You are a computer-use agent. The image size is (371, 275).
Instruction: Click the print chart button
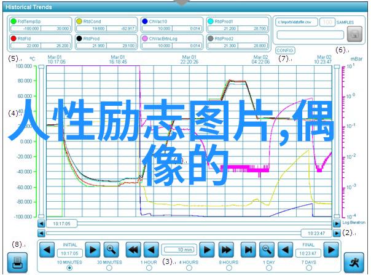[17, 263]
